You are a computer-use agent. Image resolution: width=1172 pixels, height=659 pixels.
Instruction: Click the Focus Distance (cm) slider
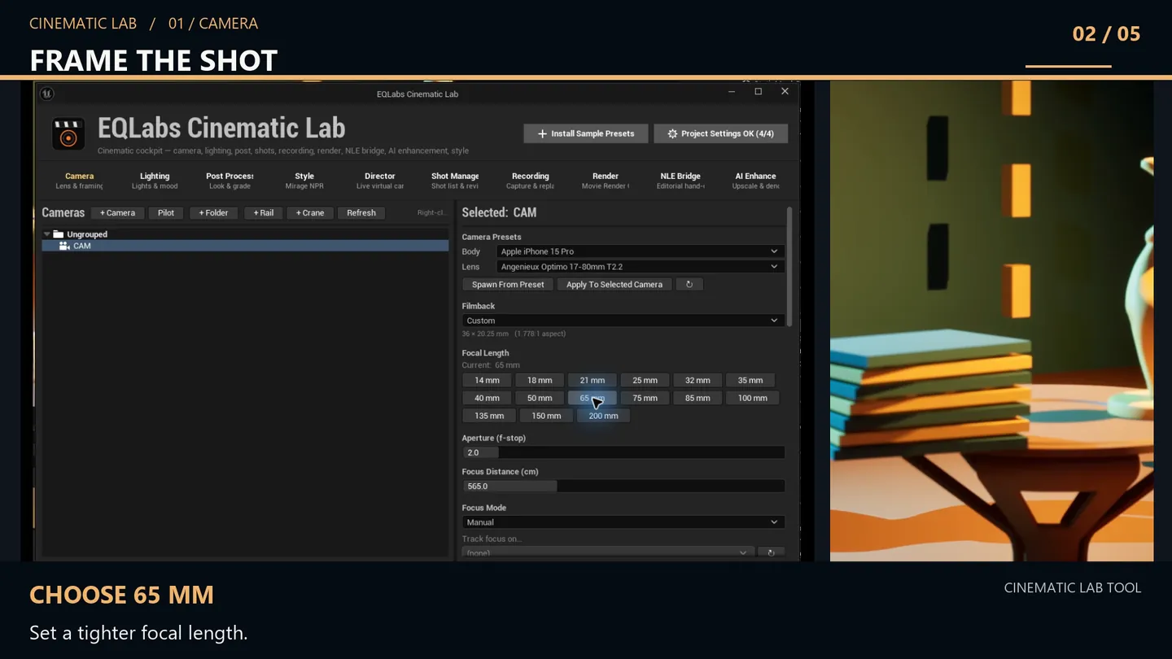[623, 487]
